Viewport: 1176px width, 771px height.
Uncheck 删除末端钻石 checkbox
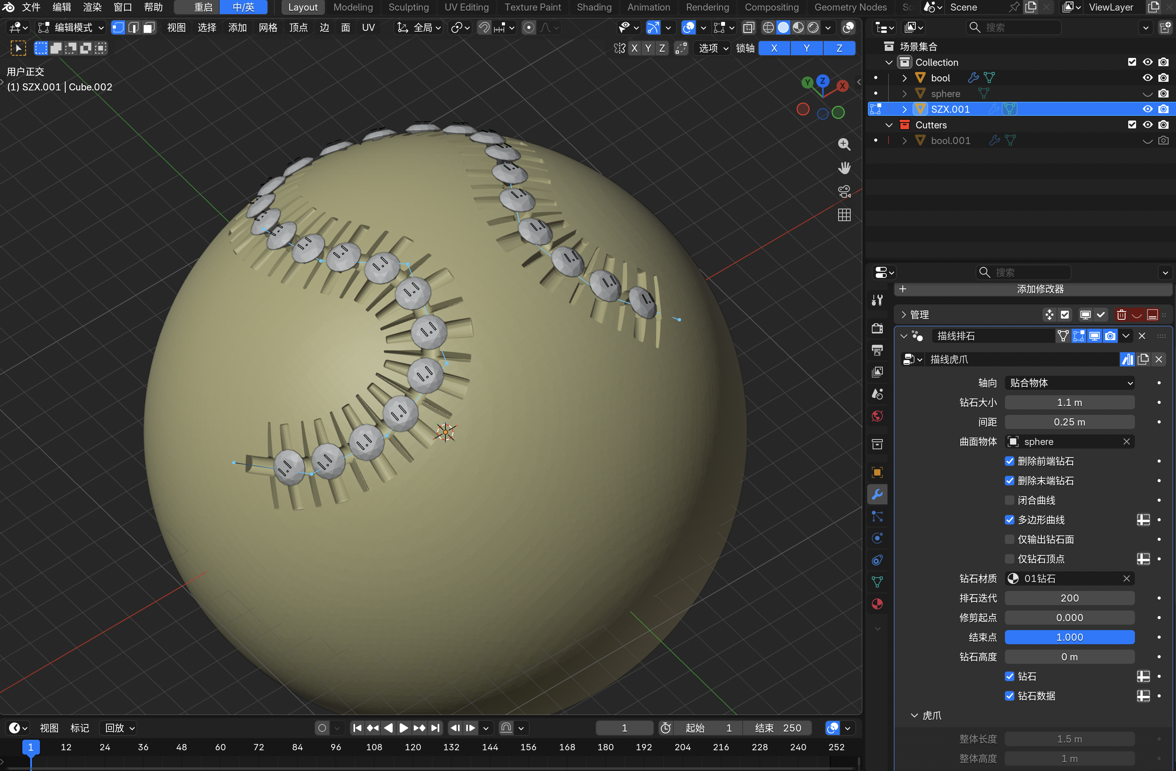click(x=1010, y=481)
